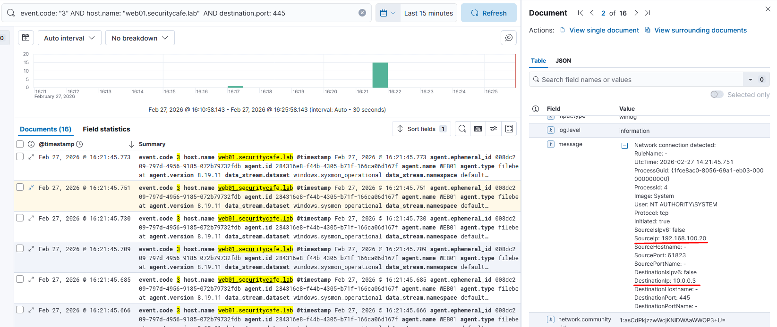Click keyword type icon for log.level
Viewport: 777px width, 327px height.
pyautogui.click(x=551, y=130)
